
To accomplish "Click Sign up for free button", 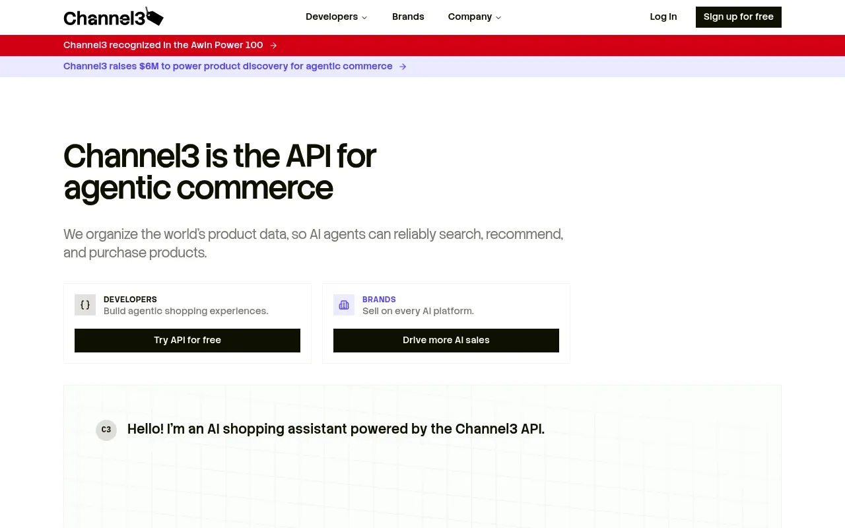I will pos(738,17).
